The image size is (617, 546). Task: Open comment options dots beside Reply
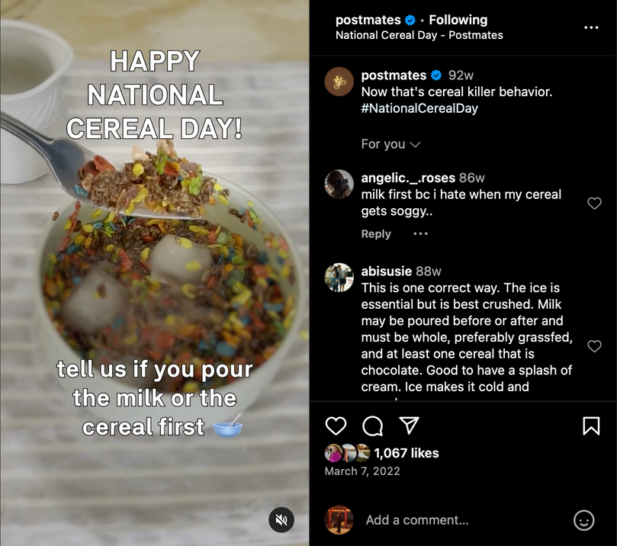(x=420, y=234)
